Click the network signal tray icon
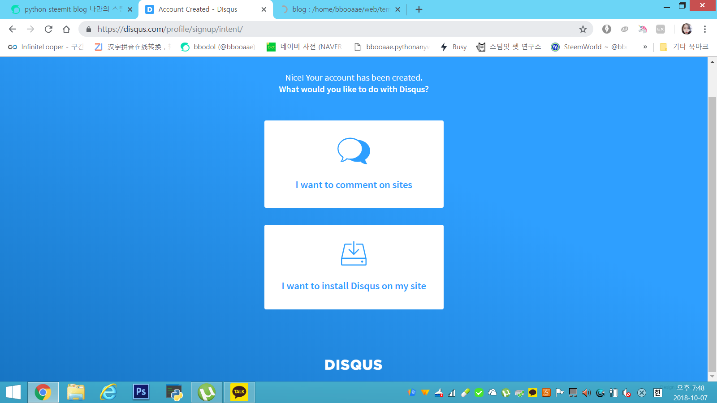Image resolution: width=717 pixels, height=403 pixels. [x=452, y=393]
